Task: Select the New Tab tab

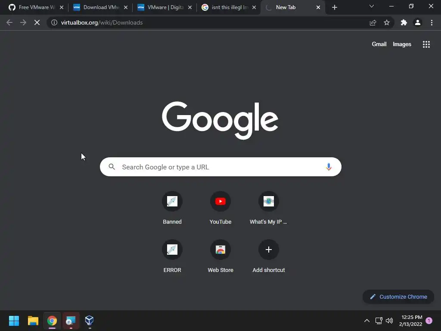Action: [x=292, y=7]
